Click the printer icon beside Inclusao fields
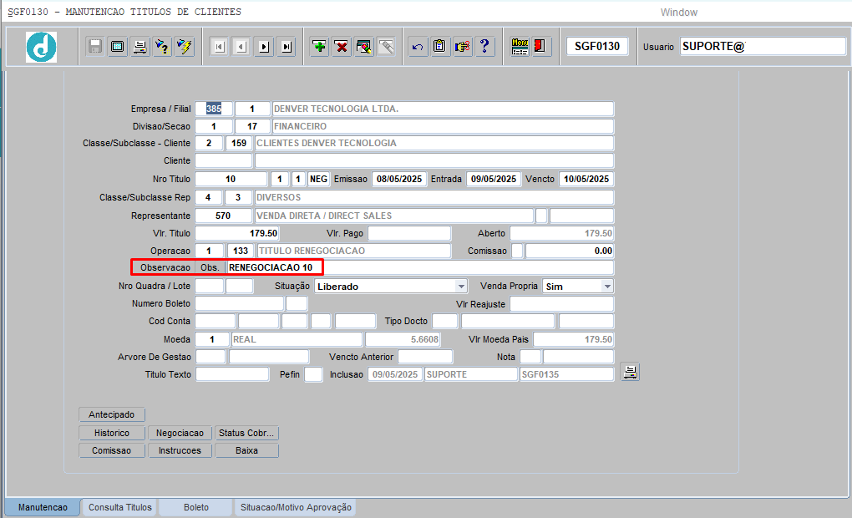The height and width of the screenshot is (518, 852). click(x=631, y=373)
